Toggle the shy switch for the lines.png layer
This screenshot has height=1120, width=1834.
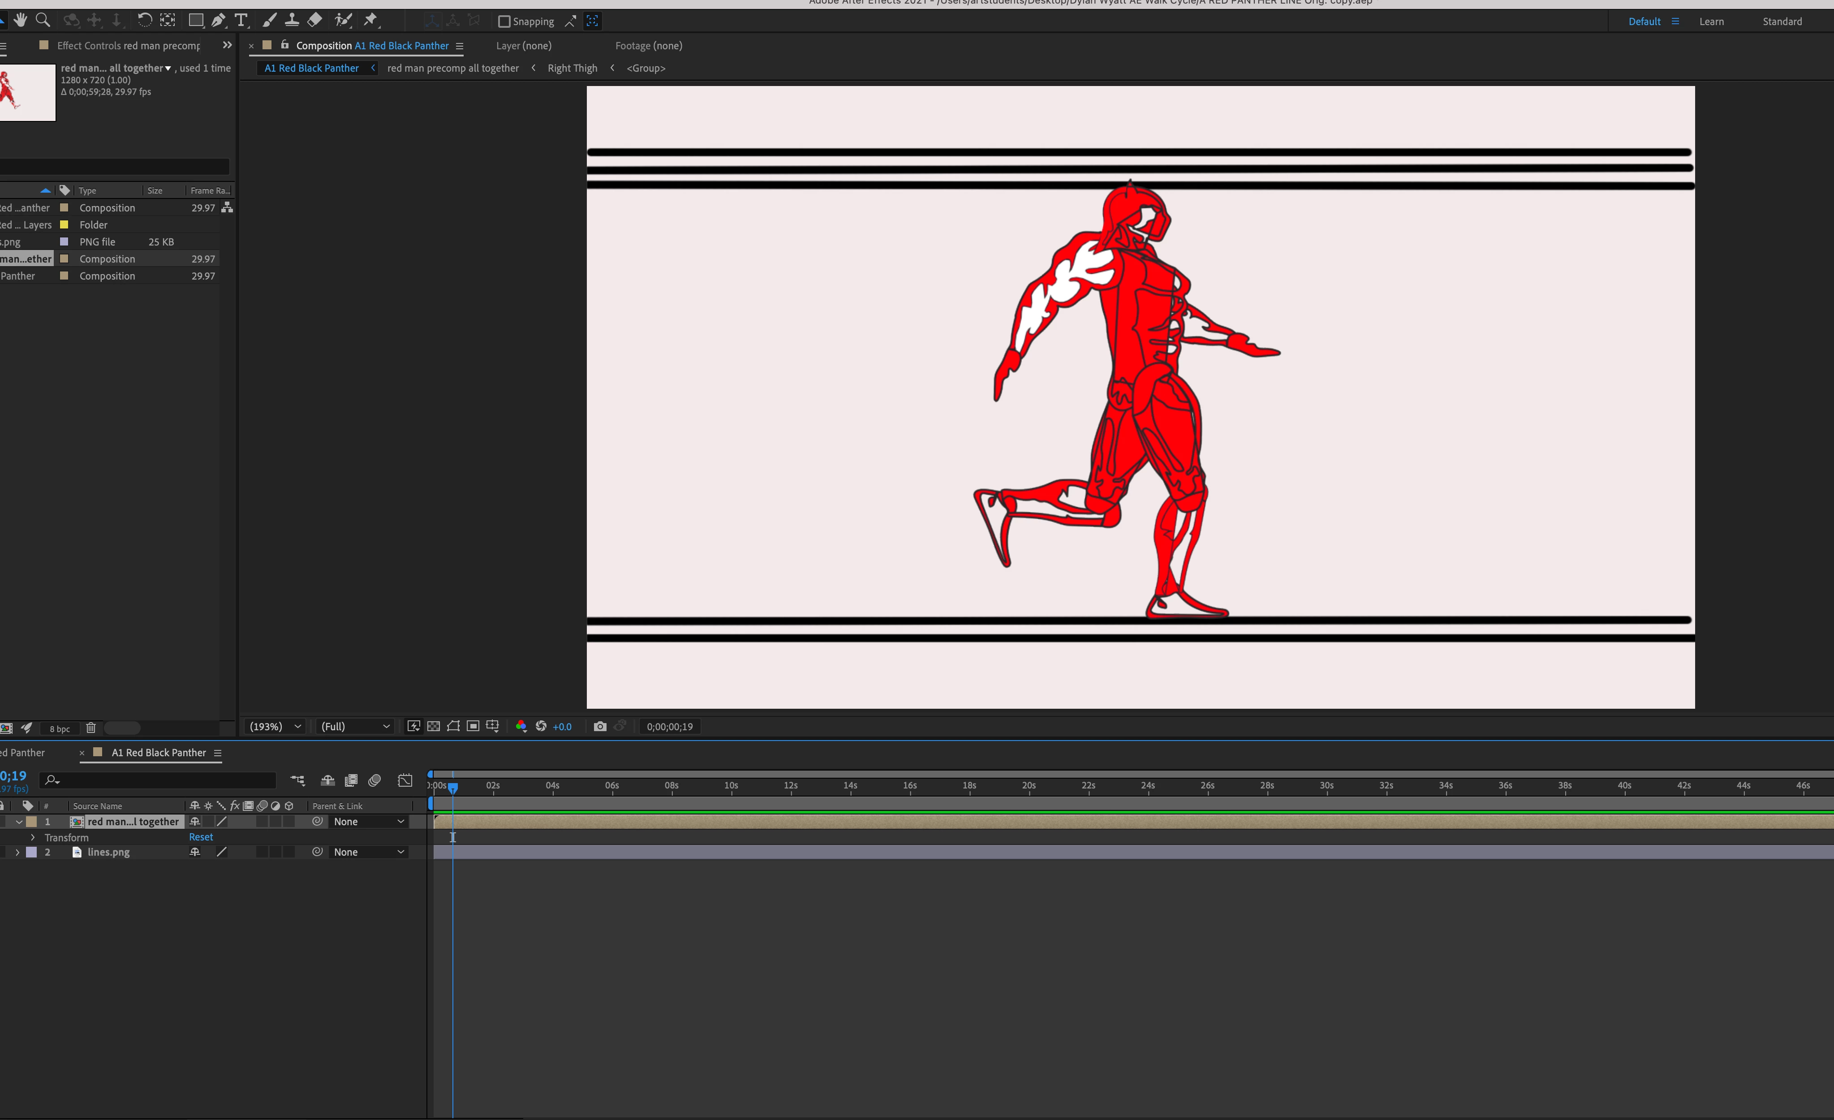point(195,852)
